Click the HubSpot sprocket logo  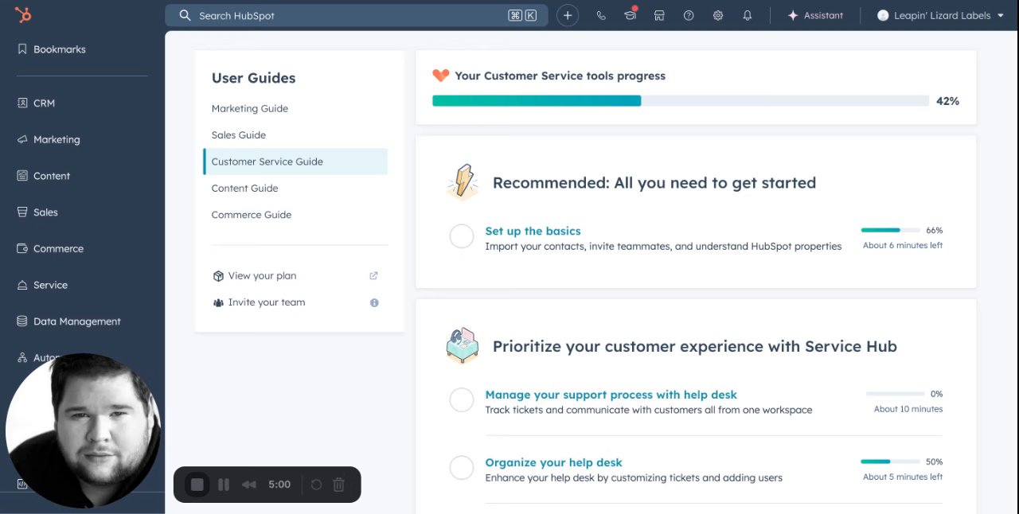coord(23,14)
